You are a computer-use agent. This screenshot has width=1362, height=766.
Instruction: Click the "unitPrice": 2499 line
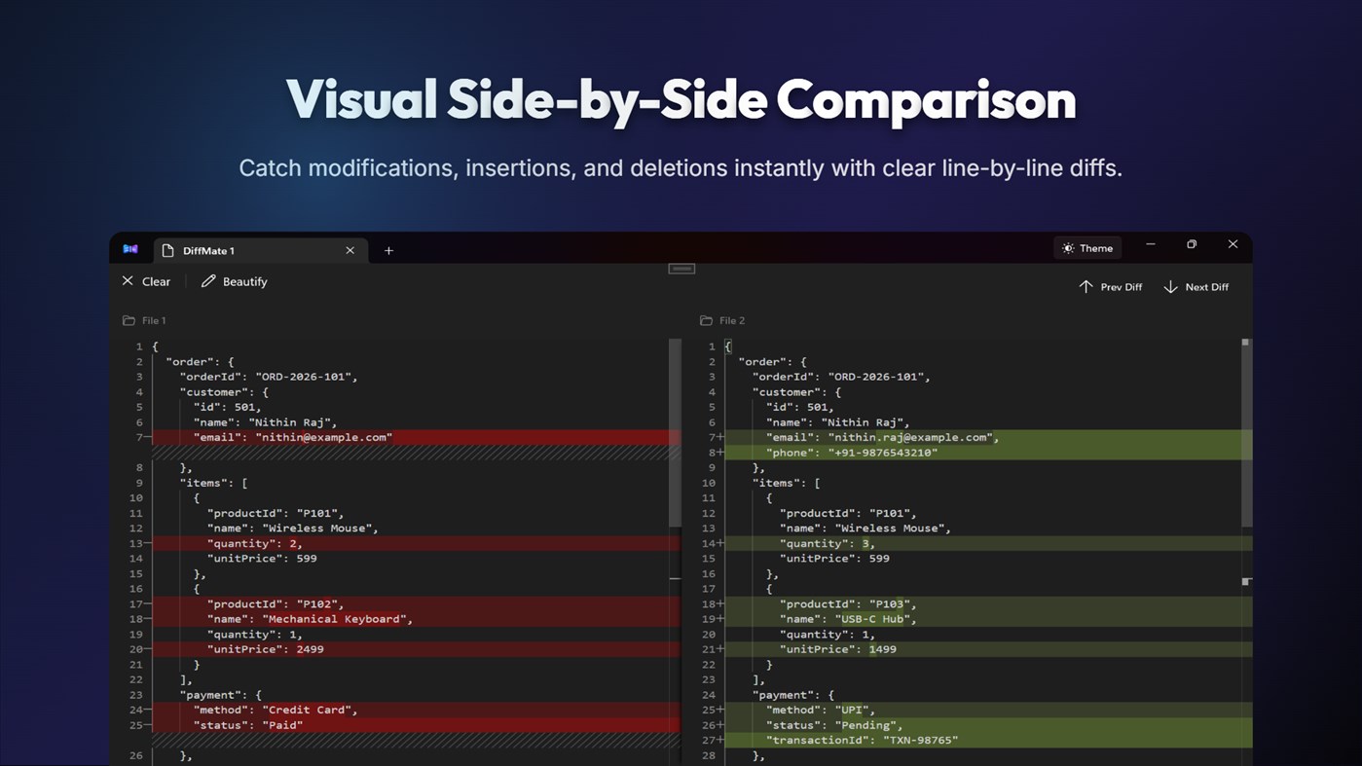(416, 649)
